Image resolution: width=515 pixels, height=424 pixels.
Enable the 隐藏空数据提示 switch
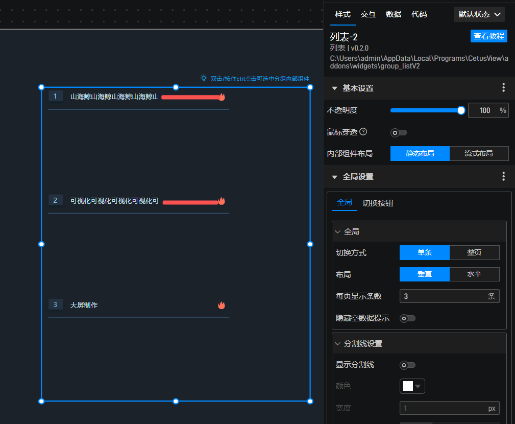(407, 318)
